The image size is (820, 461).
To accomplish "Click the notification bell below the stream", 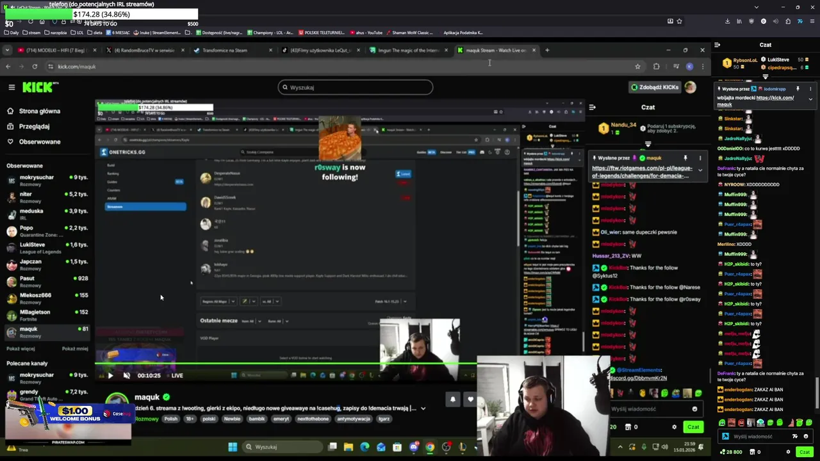I will tap(453, 399).
